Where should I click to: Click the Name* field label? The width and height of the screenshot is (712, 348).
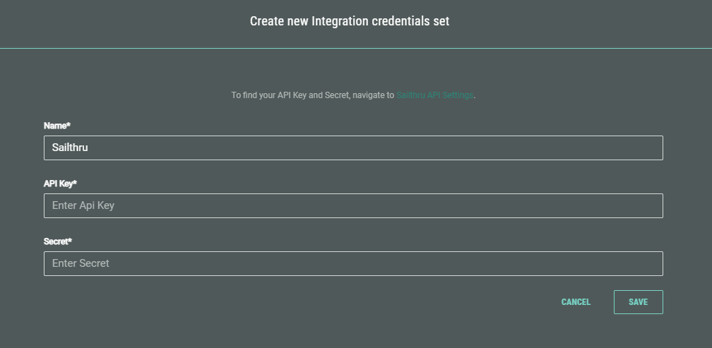tap(57, 126)
